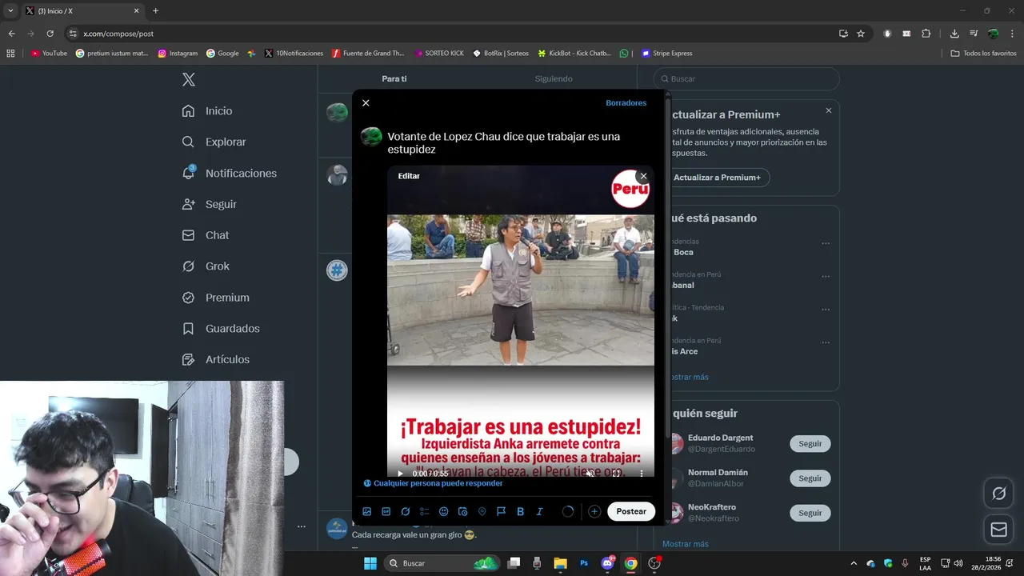Switch to the Para ti tab
This screenshot has height=576, width=1024.
[x=394, y=78]
